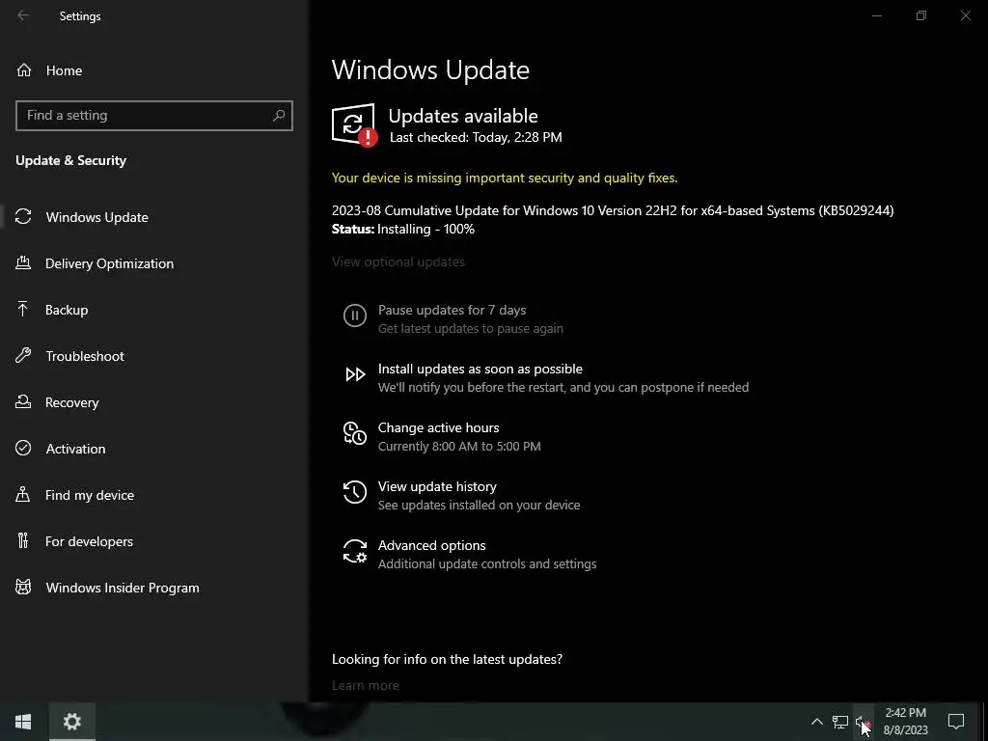Open For developers settings
This screenshot has width=988, height=741.
89,541
